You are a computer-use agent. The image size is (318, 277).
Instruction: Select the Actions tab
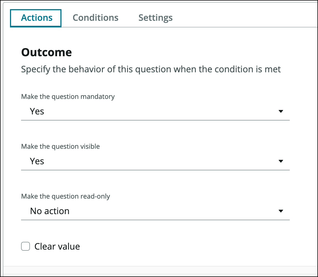[x=37, y=18]
